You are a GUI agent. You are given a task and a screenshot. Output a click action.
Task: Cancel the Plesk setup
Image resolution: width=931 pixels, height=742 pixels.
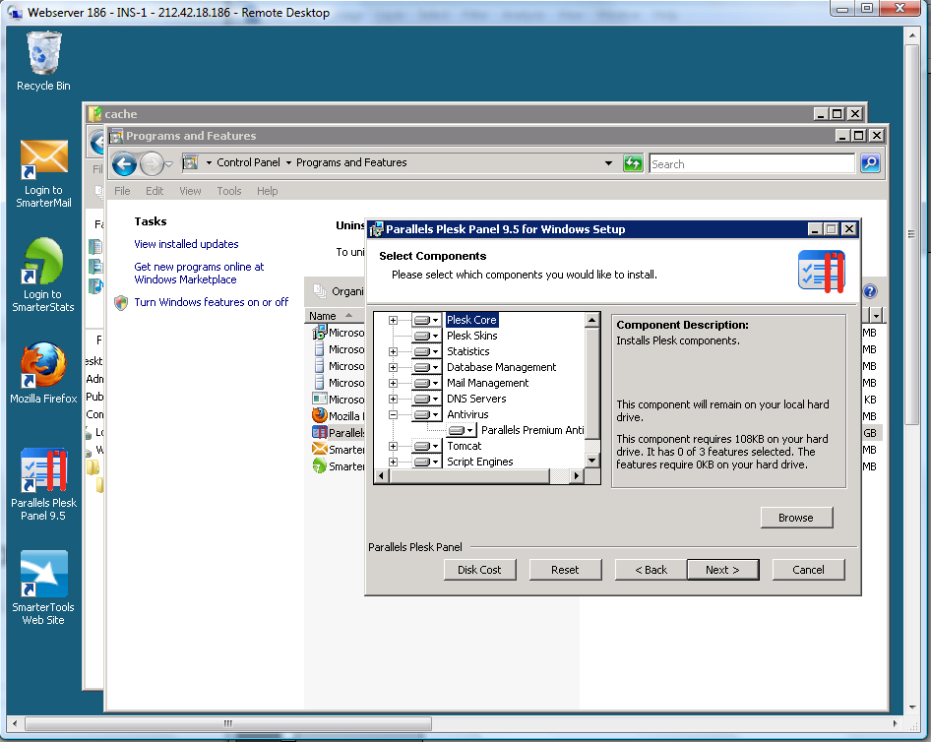[808, 570]
